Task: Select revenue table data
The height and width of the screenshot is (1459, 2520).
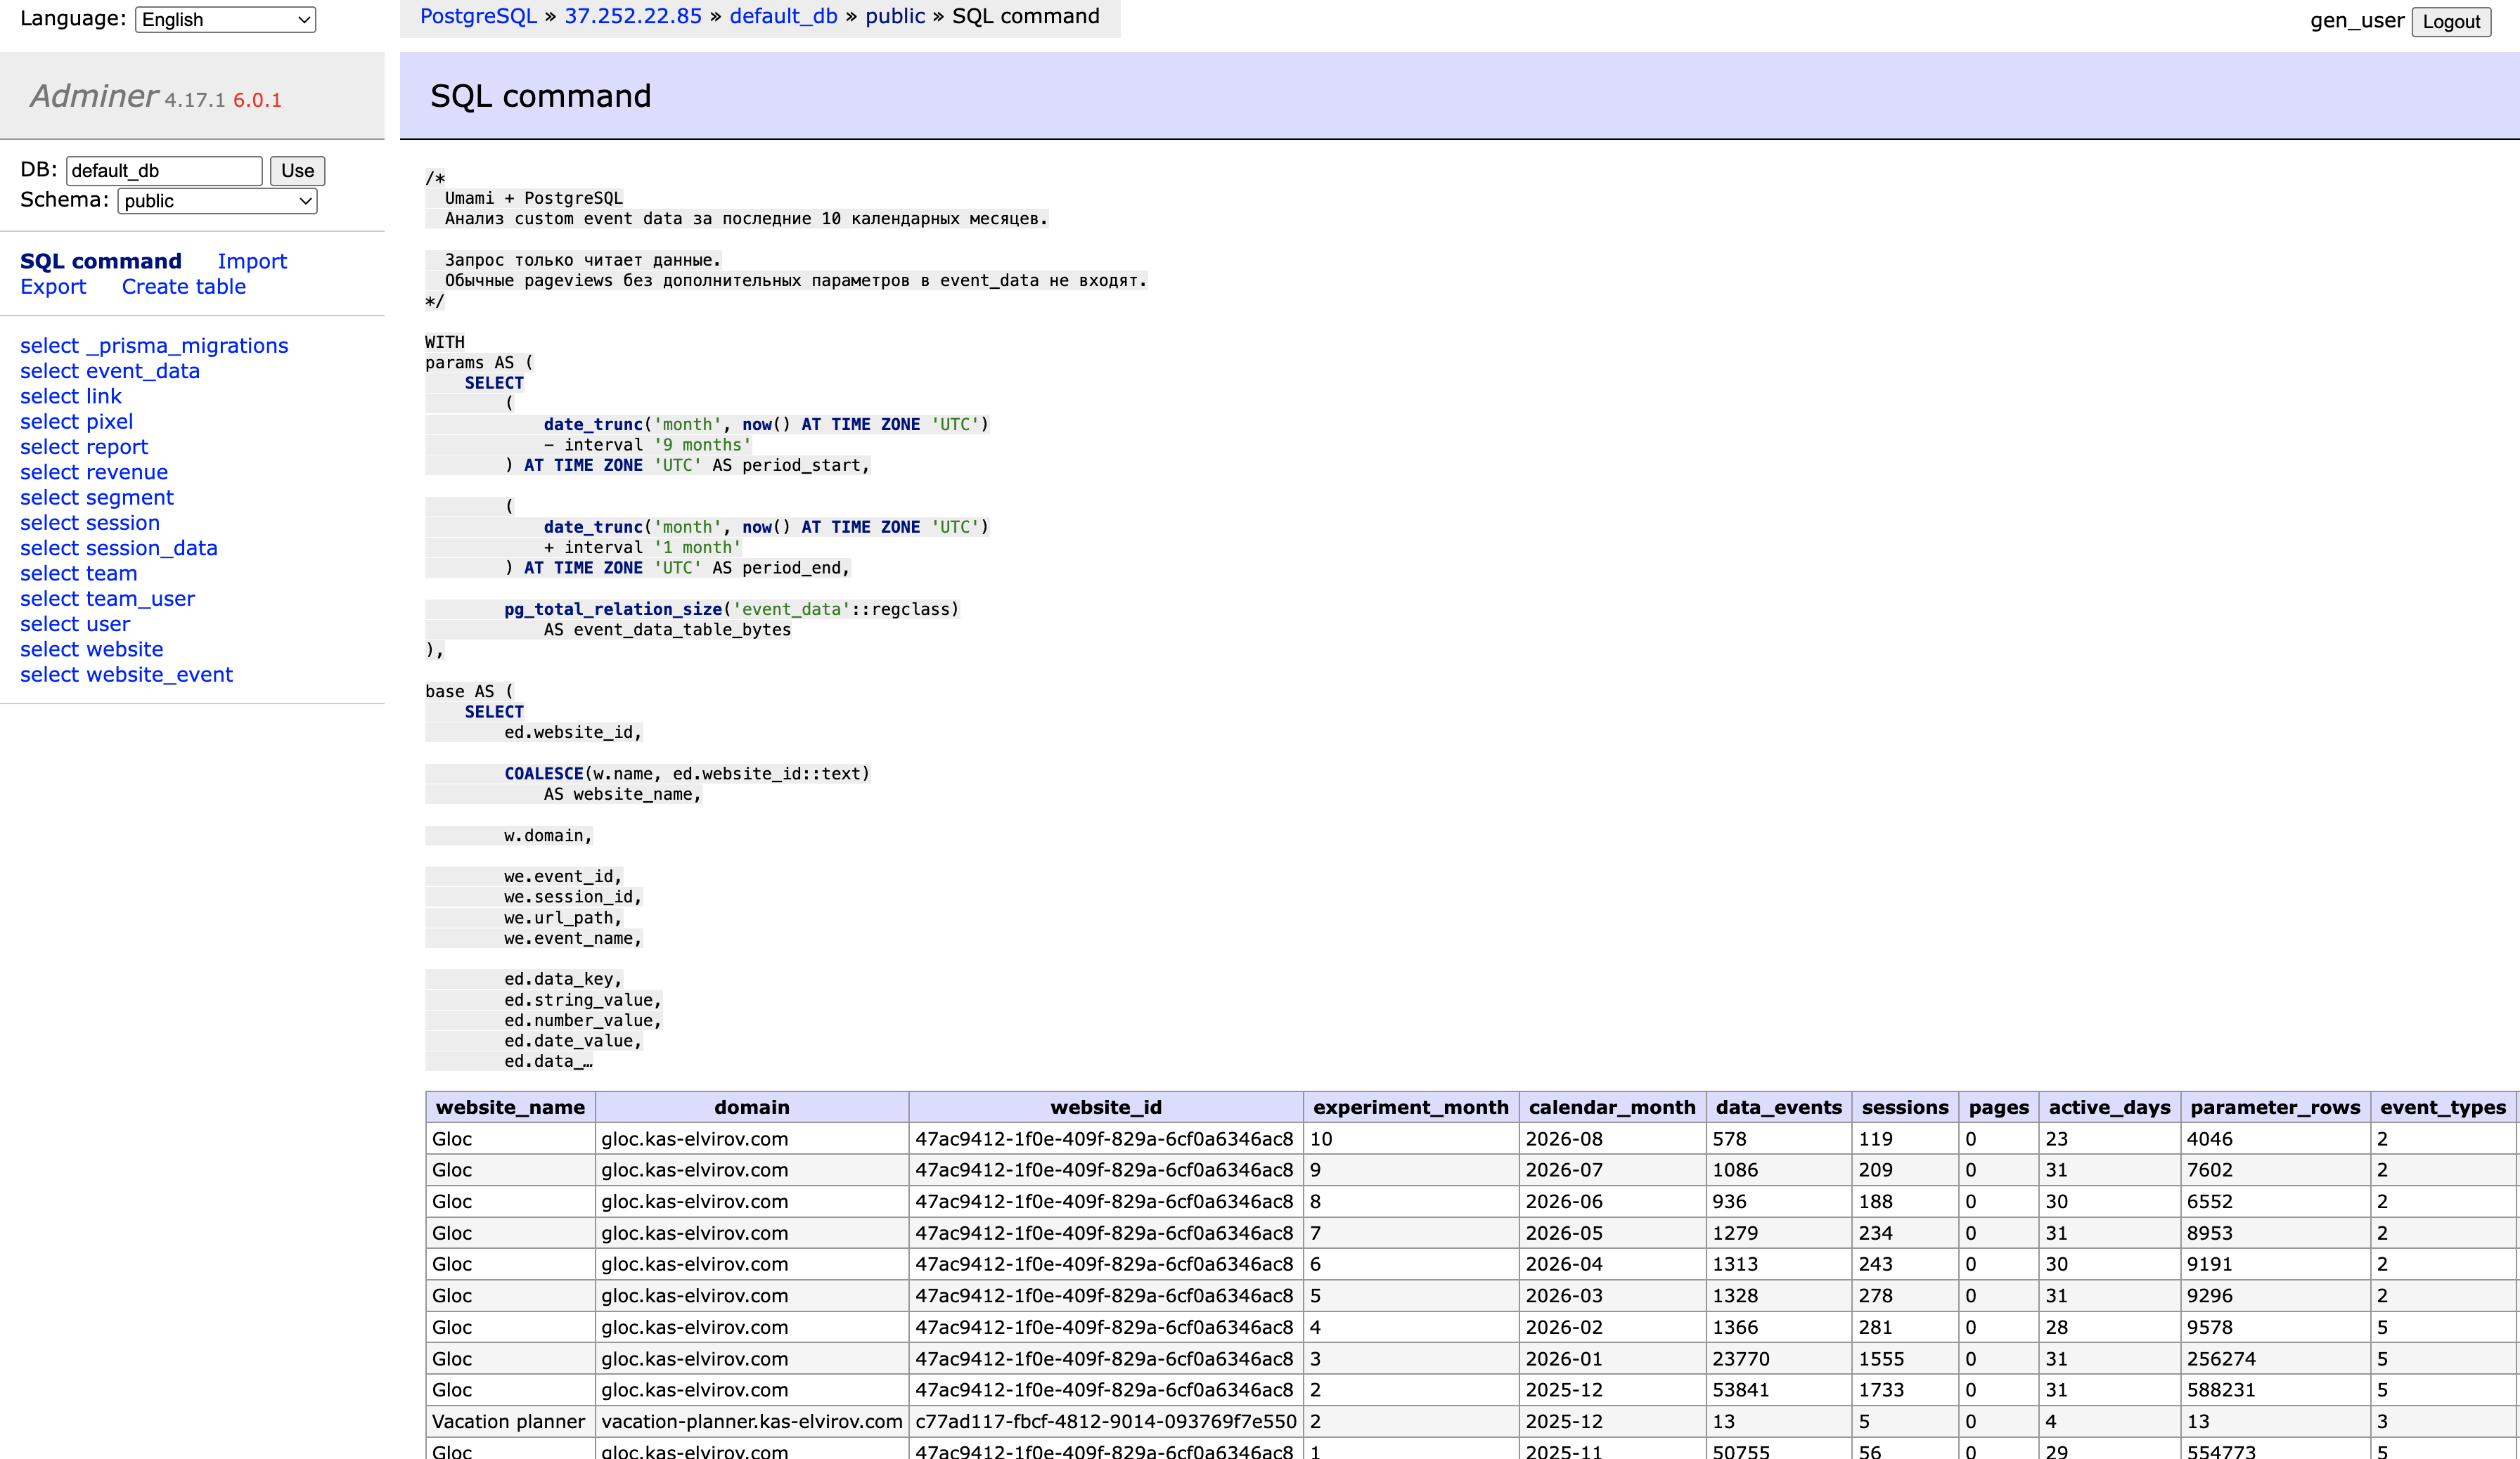Action: pyautogui.click(x=49, y=472)
